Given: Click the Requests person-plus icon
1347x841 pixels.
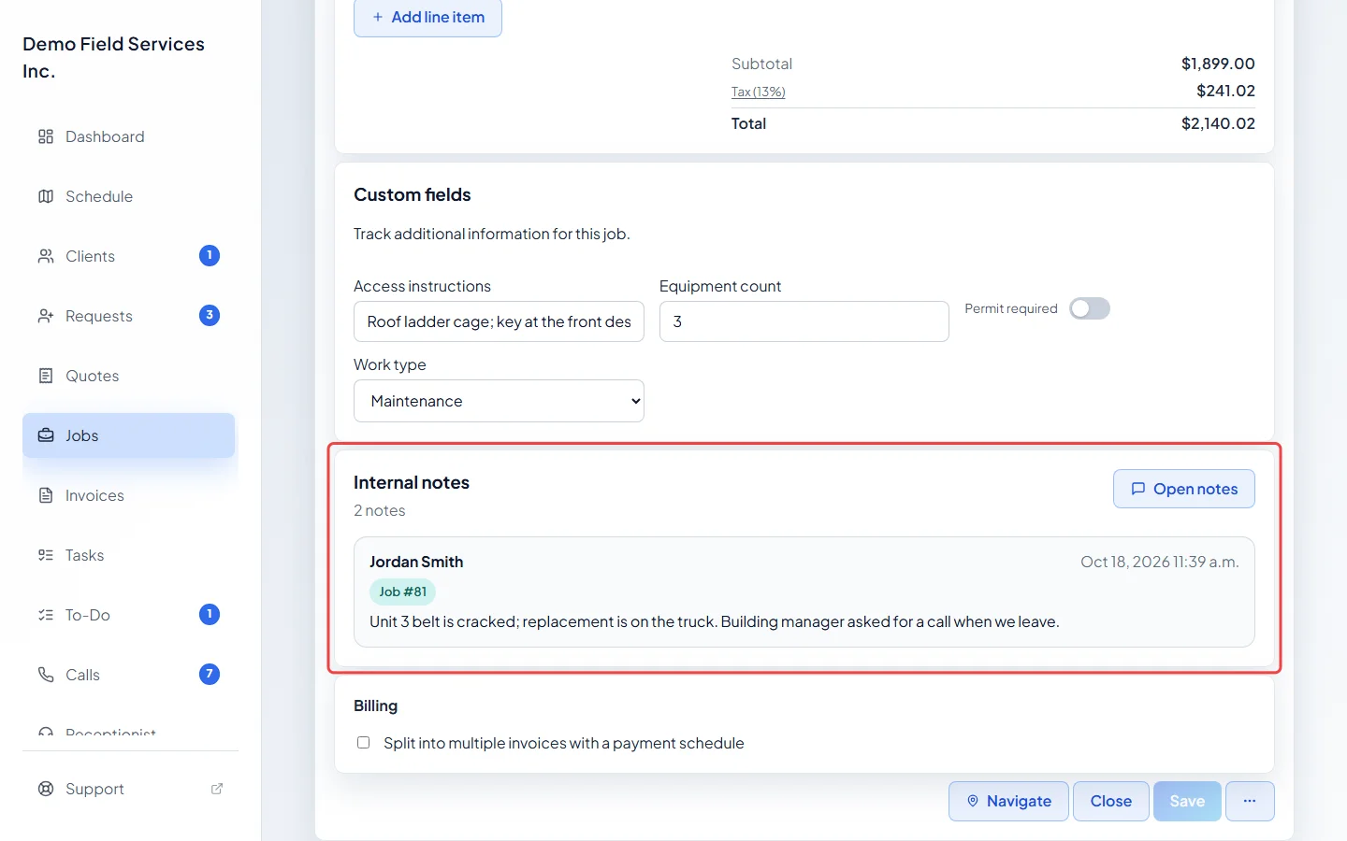Looking at the screenshot, I should [x=46, y=316].
